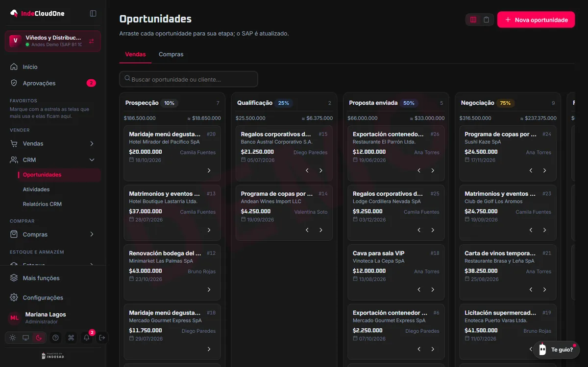Screen dimensions: 588x367
Task: Move card #24 forward one stage
Action: [544, 171]
